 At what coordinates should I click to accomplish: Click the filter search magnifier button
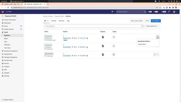click(143, 26)
